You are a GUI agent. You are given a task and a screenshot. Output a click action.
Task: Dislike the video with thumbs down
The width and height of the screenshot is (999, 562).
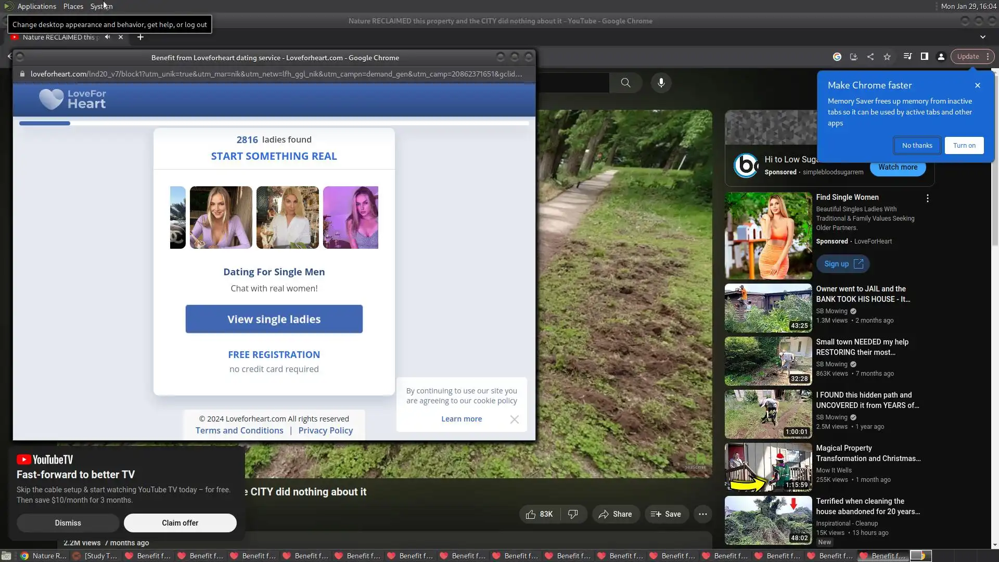[x=573, y=514]
